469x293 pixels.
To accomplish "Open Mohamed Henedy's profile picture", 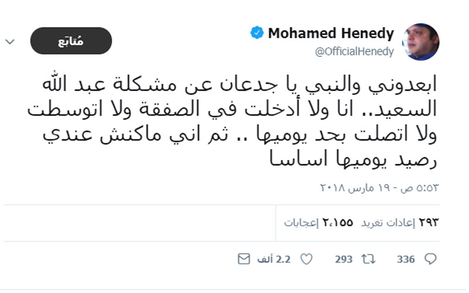I will 420,42.
